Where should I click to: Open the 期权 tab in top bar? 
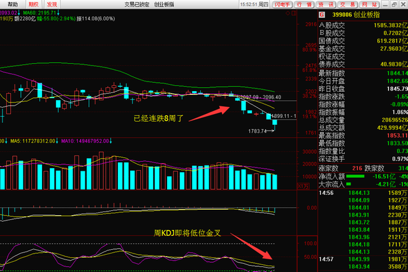[33, 4]
